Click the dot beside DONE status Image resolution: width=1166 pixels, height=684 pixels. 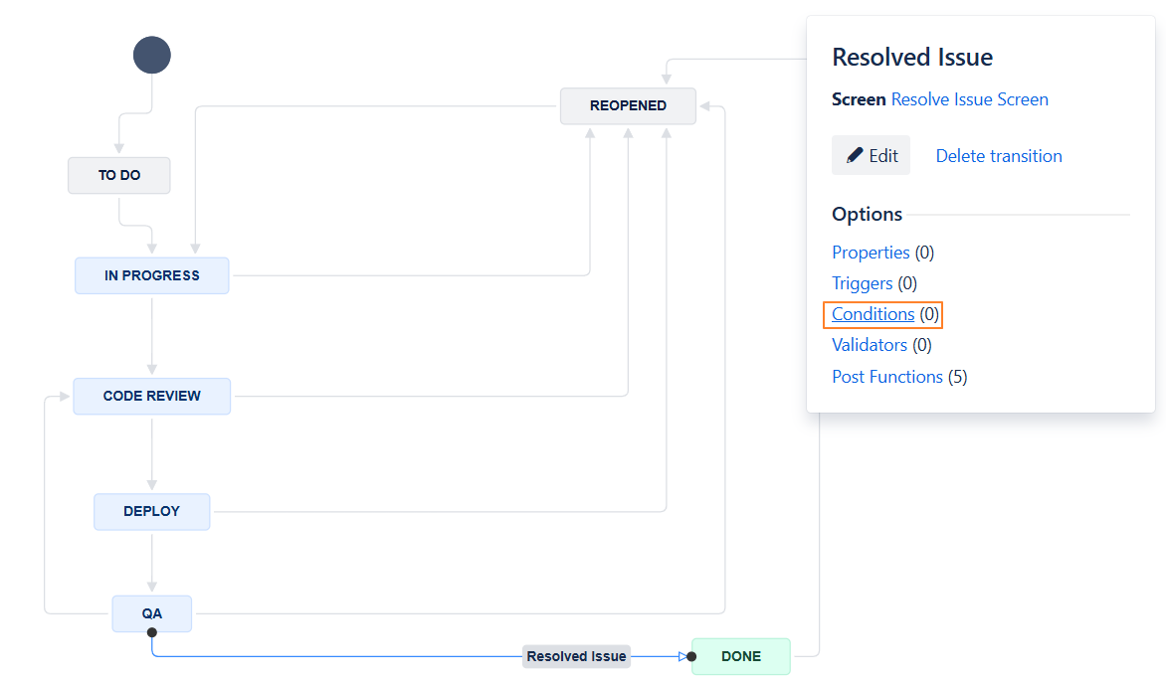(x=691, y=656)
